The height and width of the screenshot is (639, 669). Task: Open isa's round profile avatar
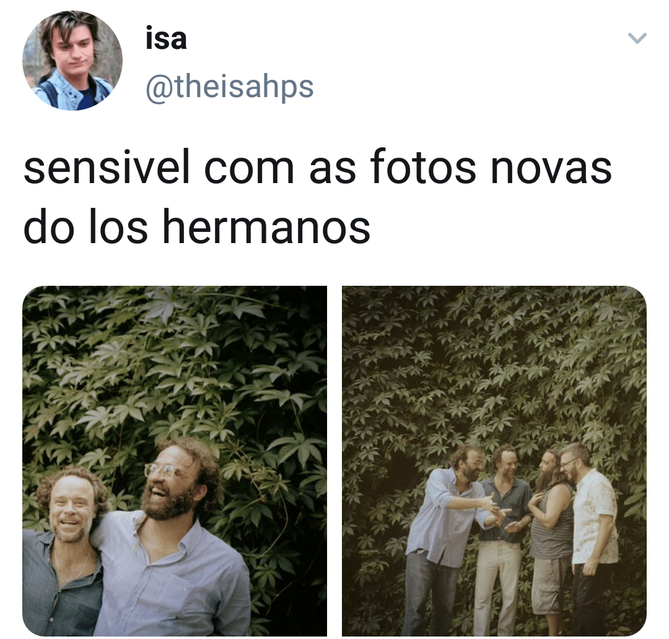pos(72,61)
